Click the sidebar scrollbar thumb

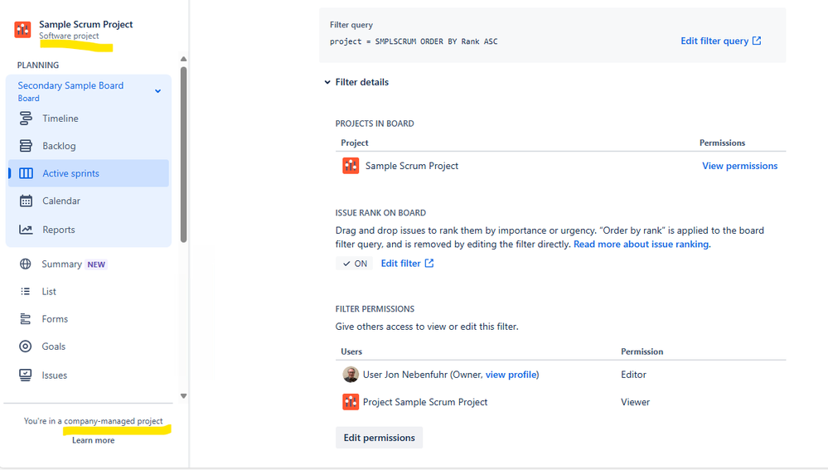(x=183, y=154)
